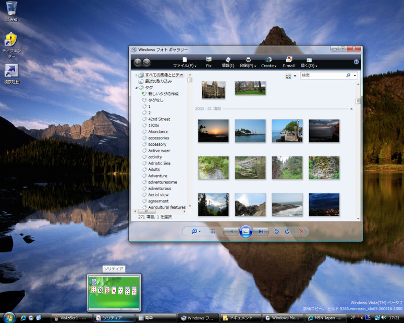Select the snowy mountain photo thumbnail
Viewport: 404px width, 323px height.
pyautogui.click(x=213, y=205)
